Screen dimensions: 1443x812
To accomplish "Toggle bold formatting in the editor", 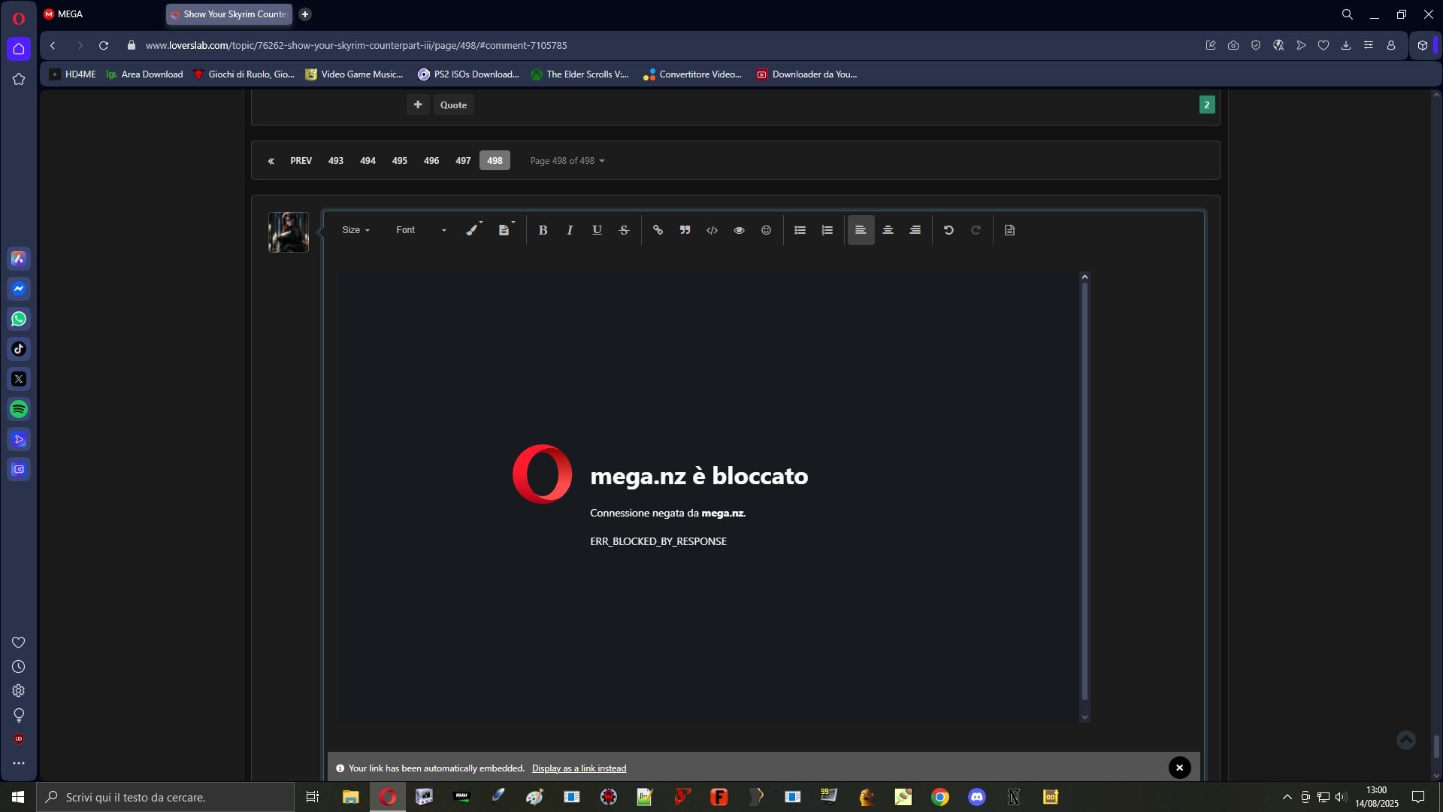I will pyautogui.click(x=543, y=230).
